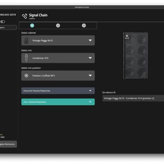Open the Vintage Peggy 8x10 cabinet dropdown
The image size is (164, 164).
(x=58, y=41)
